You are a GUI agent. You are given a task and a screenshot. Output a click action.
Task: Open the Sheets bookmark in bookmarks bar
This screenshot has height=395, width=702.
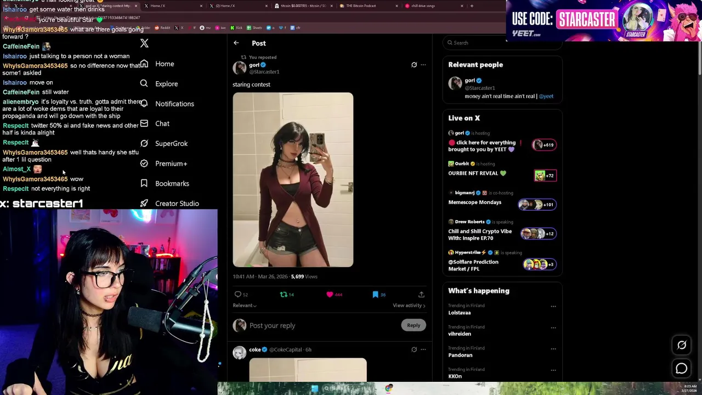pos(254,27)
